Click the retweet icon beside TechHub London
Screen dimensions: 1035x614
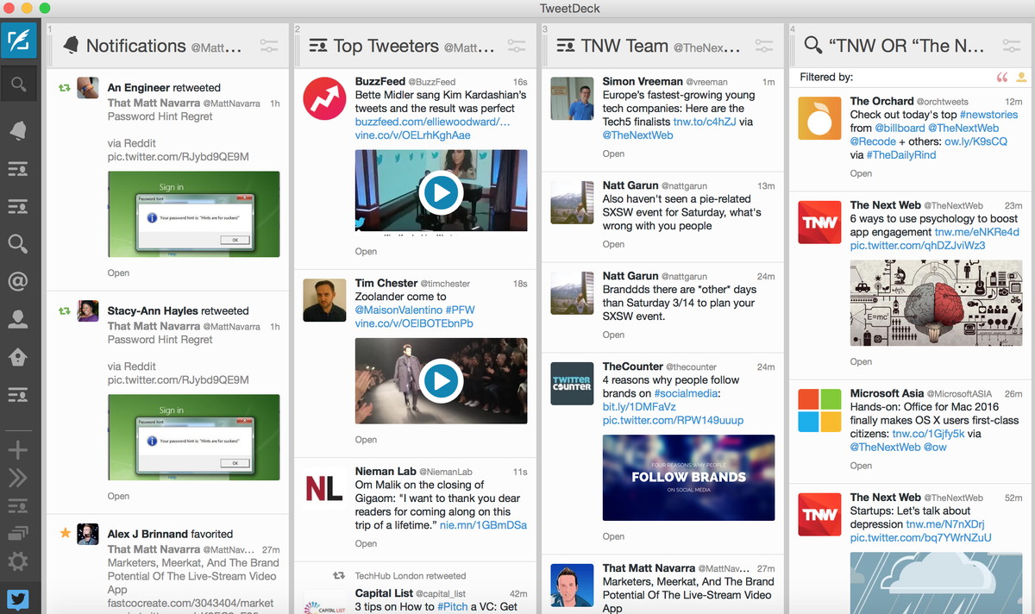tap(339, 576)
